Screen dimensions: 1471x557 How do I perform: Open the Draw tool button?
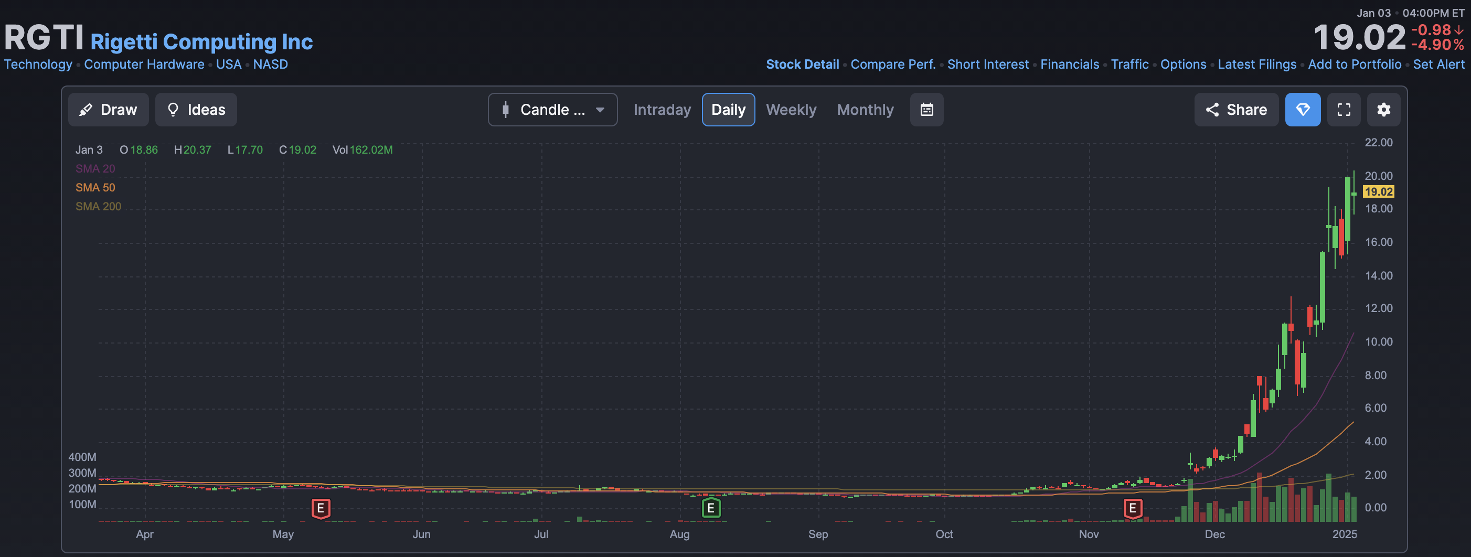coord(109,110)
